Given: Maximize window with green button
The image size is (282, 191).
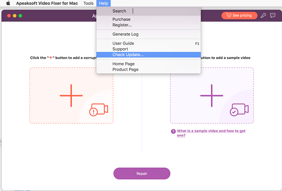Looking at the screenshot, I should [x=20, y=16].
